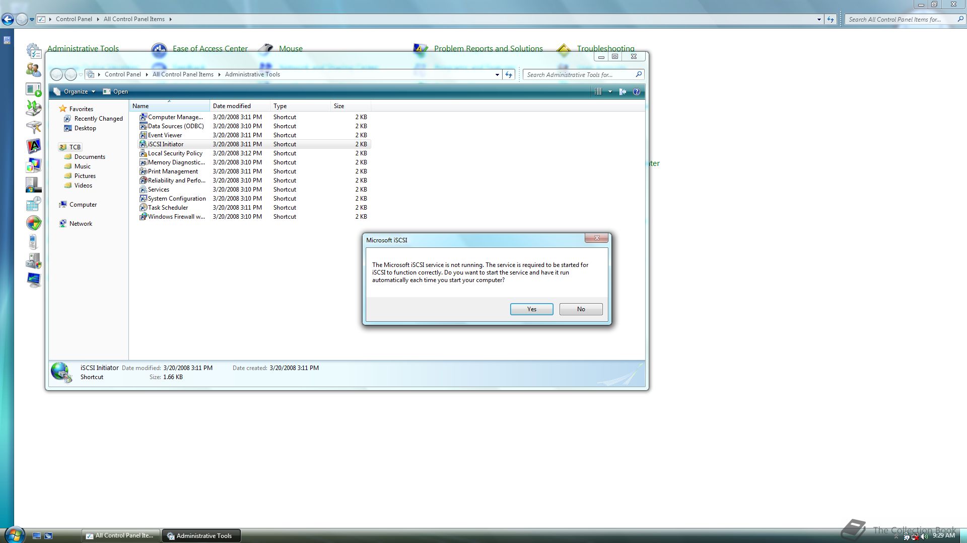This screenshot has width=967, height=543.
Task: Open the network connection tray icon
Action: point(915,536)
